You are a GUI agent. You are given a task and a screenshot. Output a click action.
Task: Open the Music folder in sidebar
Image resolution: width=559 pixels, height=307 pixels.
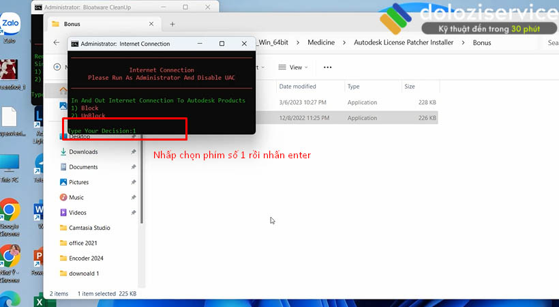click(x=76, y=197)
